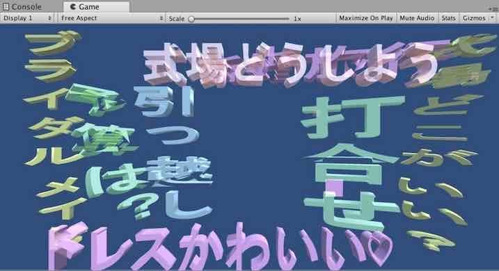Click the Scale slider handle
The width and height of the screenshot is (499, 271).
coord(191,19)
